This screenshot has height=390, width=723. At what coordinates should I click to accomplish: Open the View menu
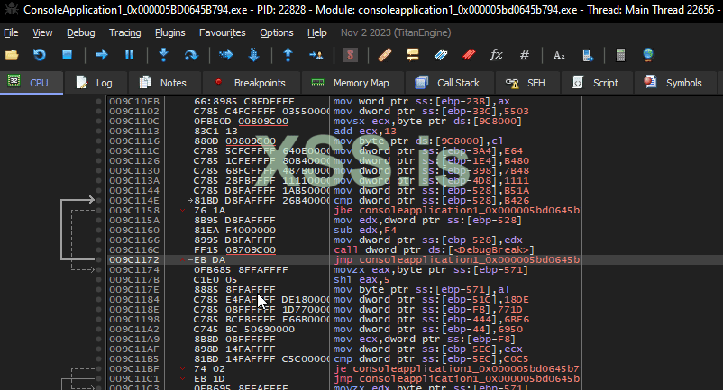coord(42,32)
